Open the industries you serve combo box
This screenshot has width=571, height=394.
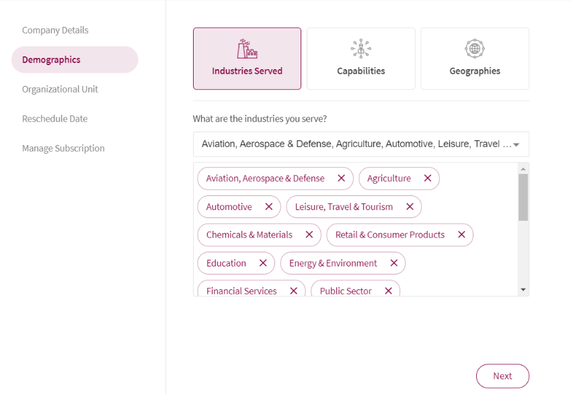coord(361,144)
